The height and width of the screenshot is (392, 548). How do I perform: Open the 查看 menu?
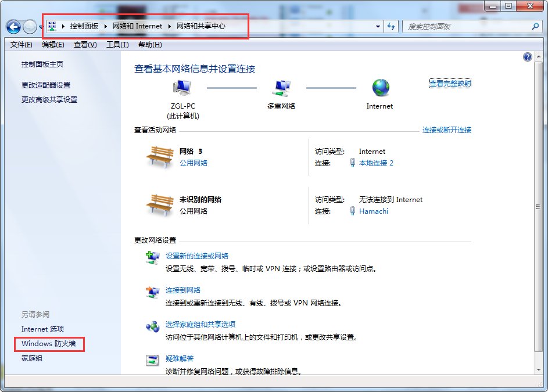84,44
